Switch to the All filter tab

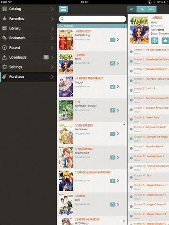coord(131,9)
